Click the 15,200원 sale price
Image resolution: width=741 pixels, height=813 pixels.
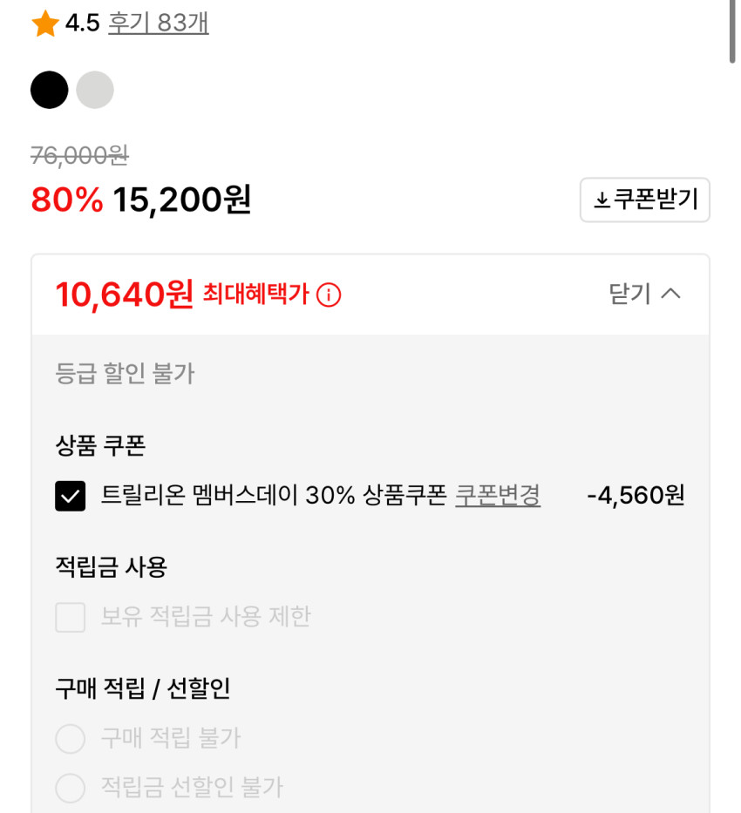click(x=181, y=200)
